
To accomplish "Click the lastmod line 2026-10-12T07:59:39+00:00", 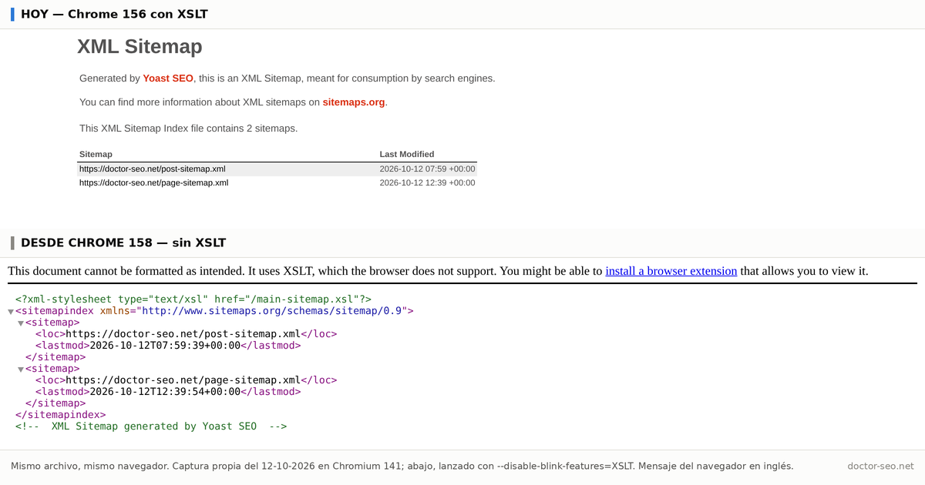I will [168, 346].
